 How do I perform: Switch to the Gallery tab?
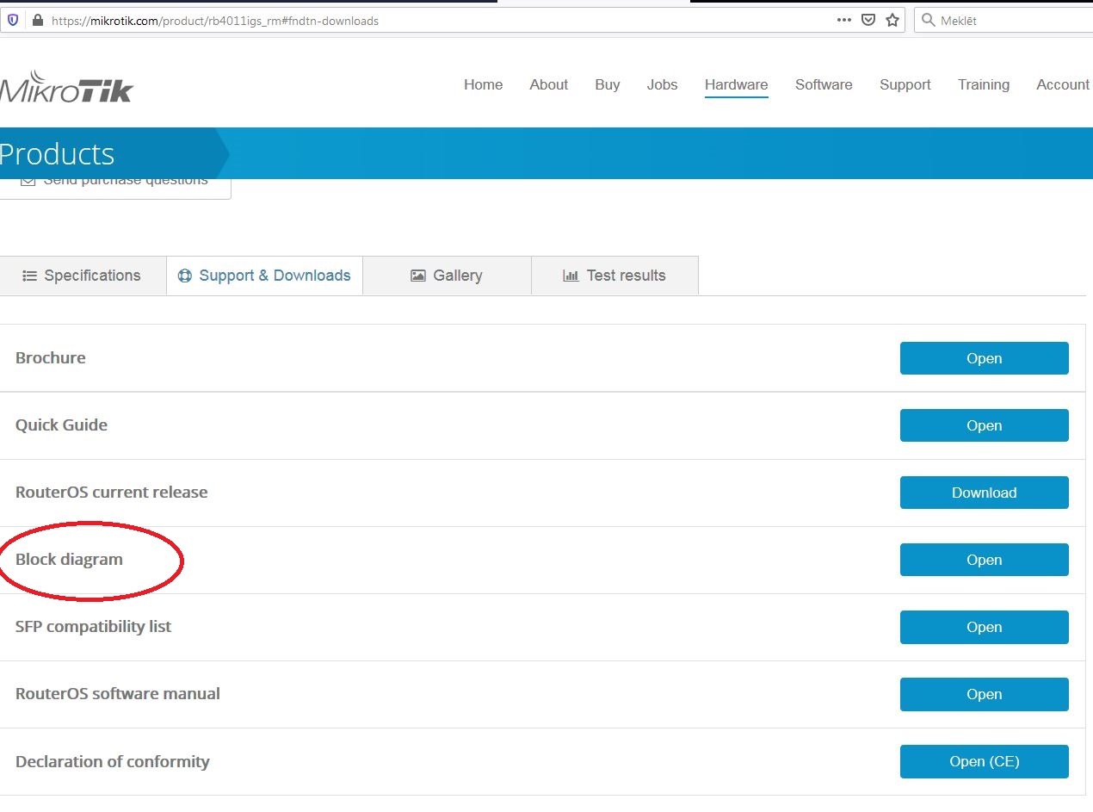(x=447, y=276)
